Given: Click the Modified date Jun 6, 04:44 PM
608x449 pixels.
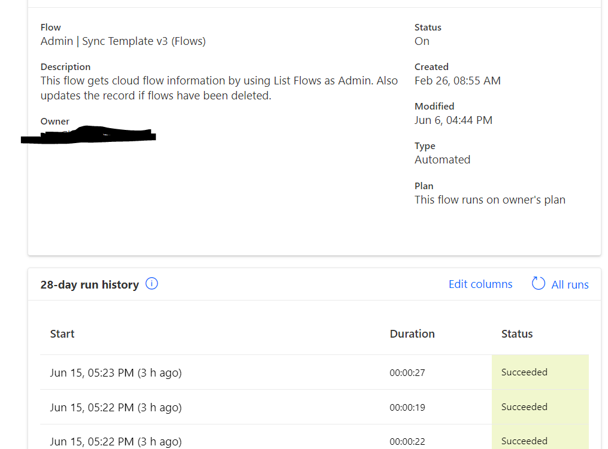Looking at the screenshot, I should tap(453, 120).
